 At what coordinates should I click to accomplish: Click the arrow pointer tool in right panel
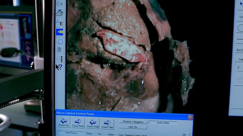coord(241,4)
